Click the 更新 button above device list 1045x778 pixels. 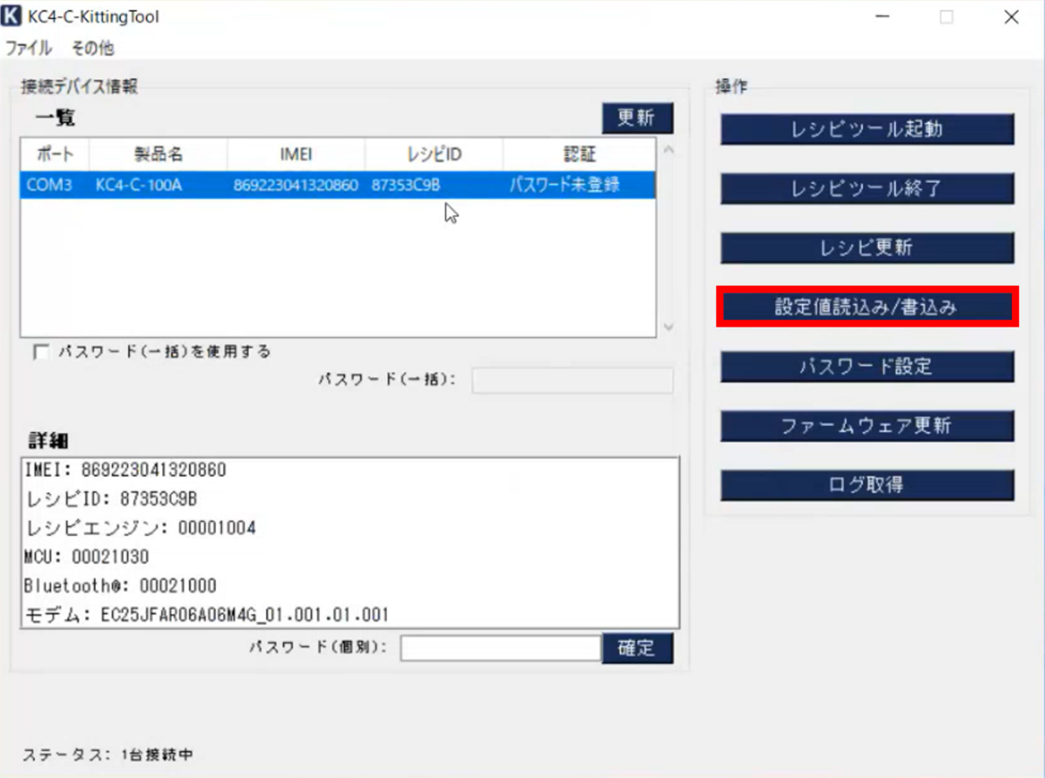[x=637, y=118]
